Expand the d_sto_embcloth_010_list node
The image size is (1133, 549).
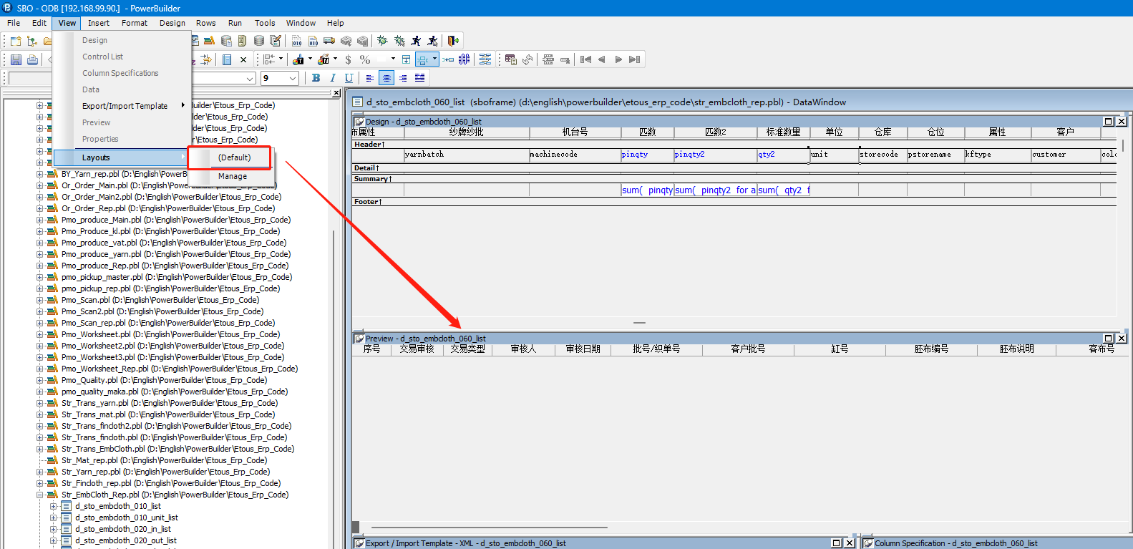tap(53, 506)
